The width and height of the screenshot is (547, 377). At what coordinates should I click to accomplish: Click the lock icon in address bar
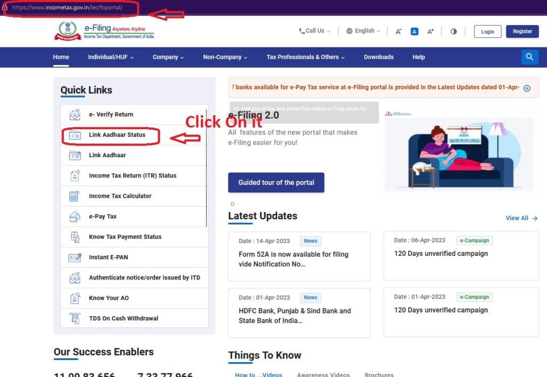tap(4, 7)
